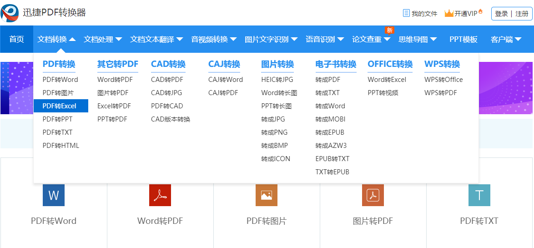Select Word转PDF in the dropdown menu

pyautogui.click(x=115, y=80)
